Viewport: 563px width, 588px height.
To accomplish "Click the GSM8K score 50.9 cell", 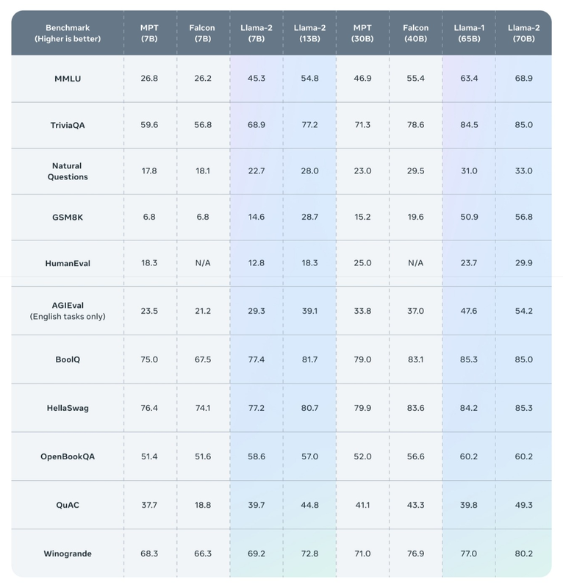I will [468, 218].
